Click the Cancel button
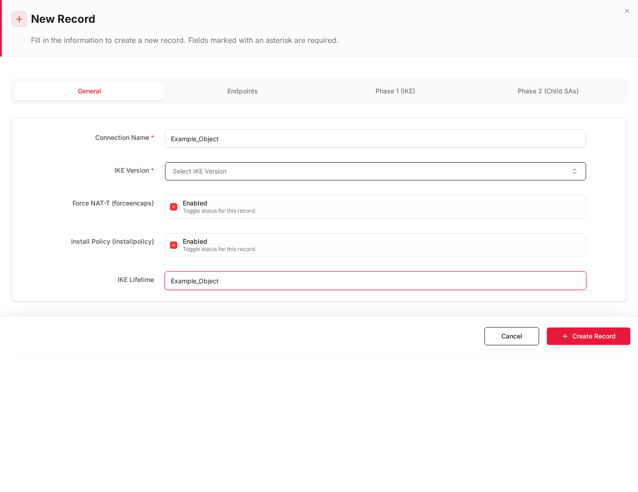The height and width of the screenshot is (492, 638). (x=512, y=336)
